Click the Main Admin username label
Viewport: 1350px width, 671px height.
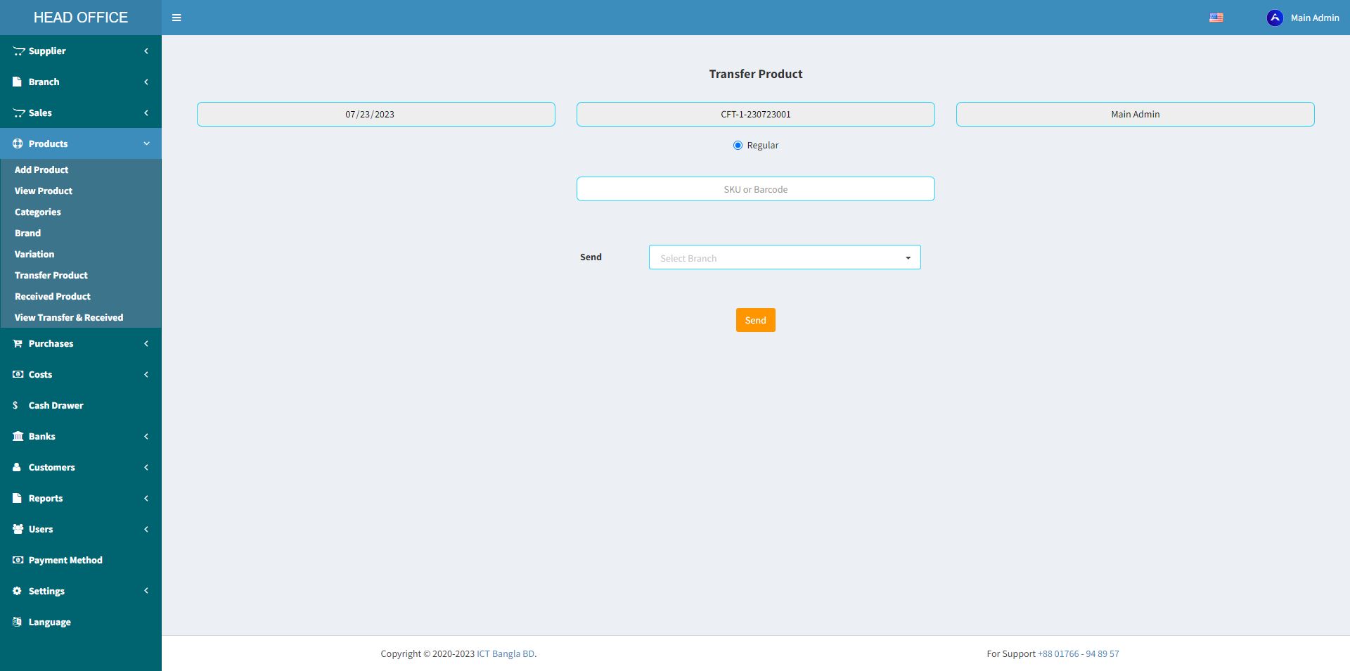coord(1315,18)
